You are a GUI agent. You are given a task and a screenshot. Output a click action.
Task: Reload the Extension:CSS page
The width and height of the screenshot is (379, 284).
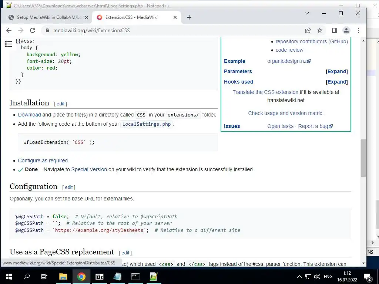33,30
